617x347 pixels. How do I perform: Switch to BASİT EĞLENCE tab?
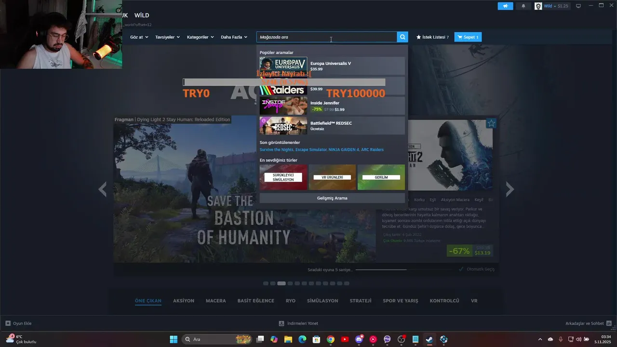(255, 301)
